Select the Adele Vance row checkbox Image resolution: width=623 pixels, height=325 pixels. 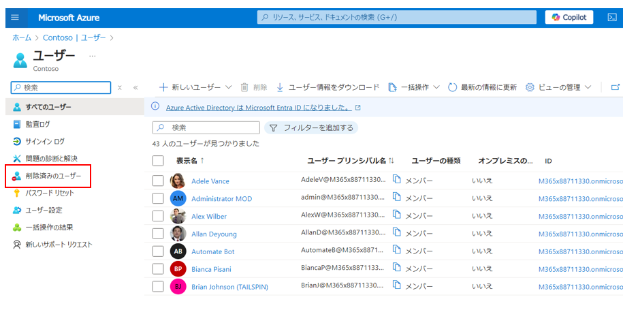[x=158, y=181]
